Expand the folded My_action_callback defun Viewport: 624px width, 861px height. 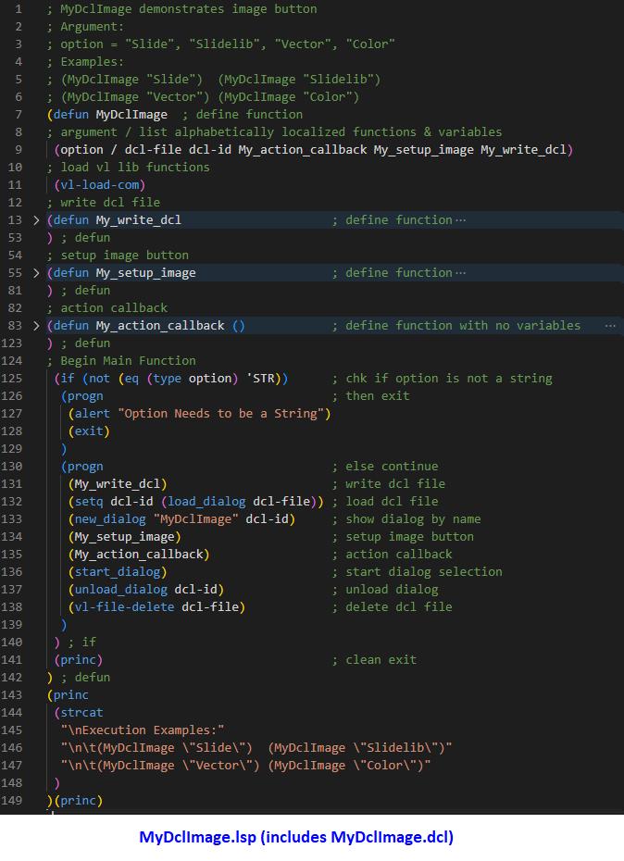coord(36,326)
